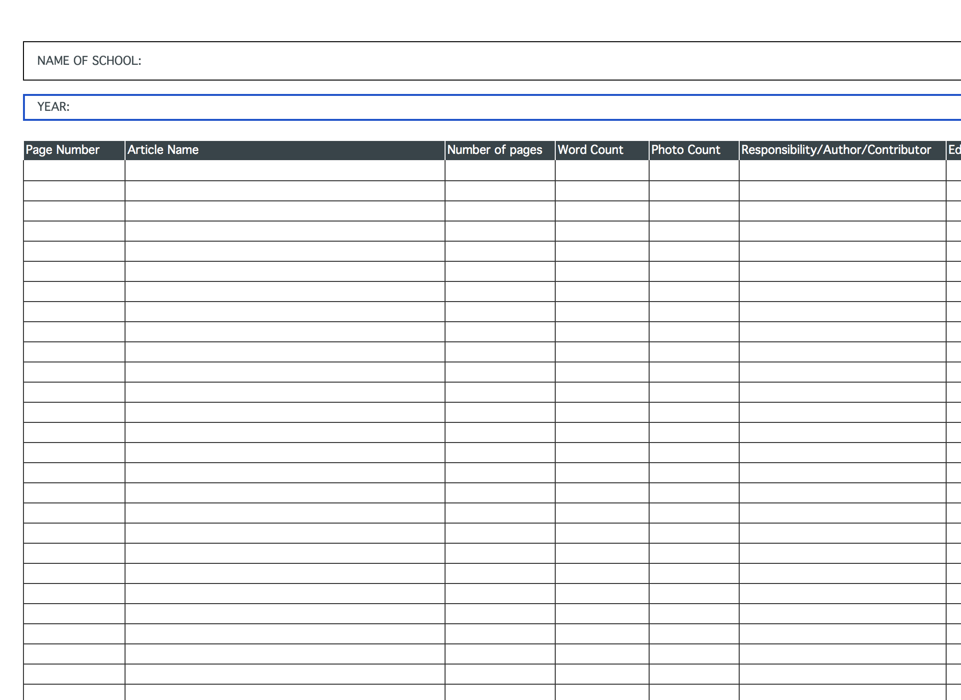Select first row Number of pages cell
The image size is (961, 700).
pyautogui.click(x=500, y=171)
